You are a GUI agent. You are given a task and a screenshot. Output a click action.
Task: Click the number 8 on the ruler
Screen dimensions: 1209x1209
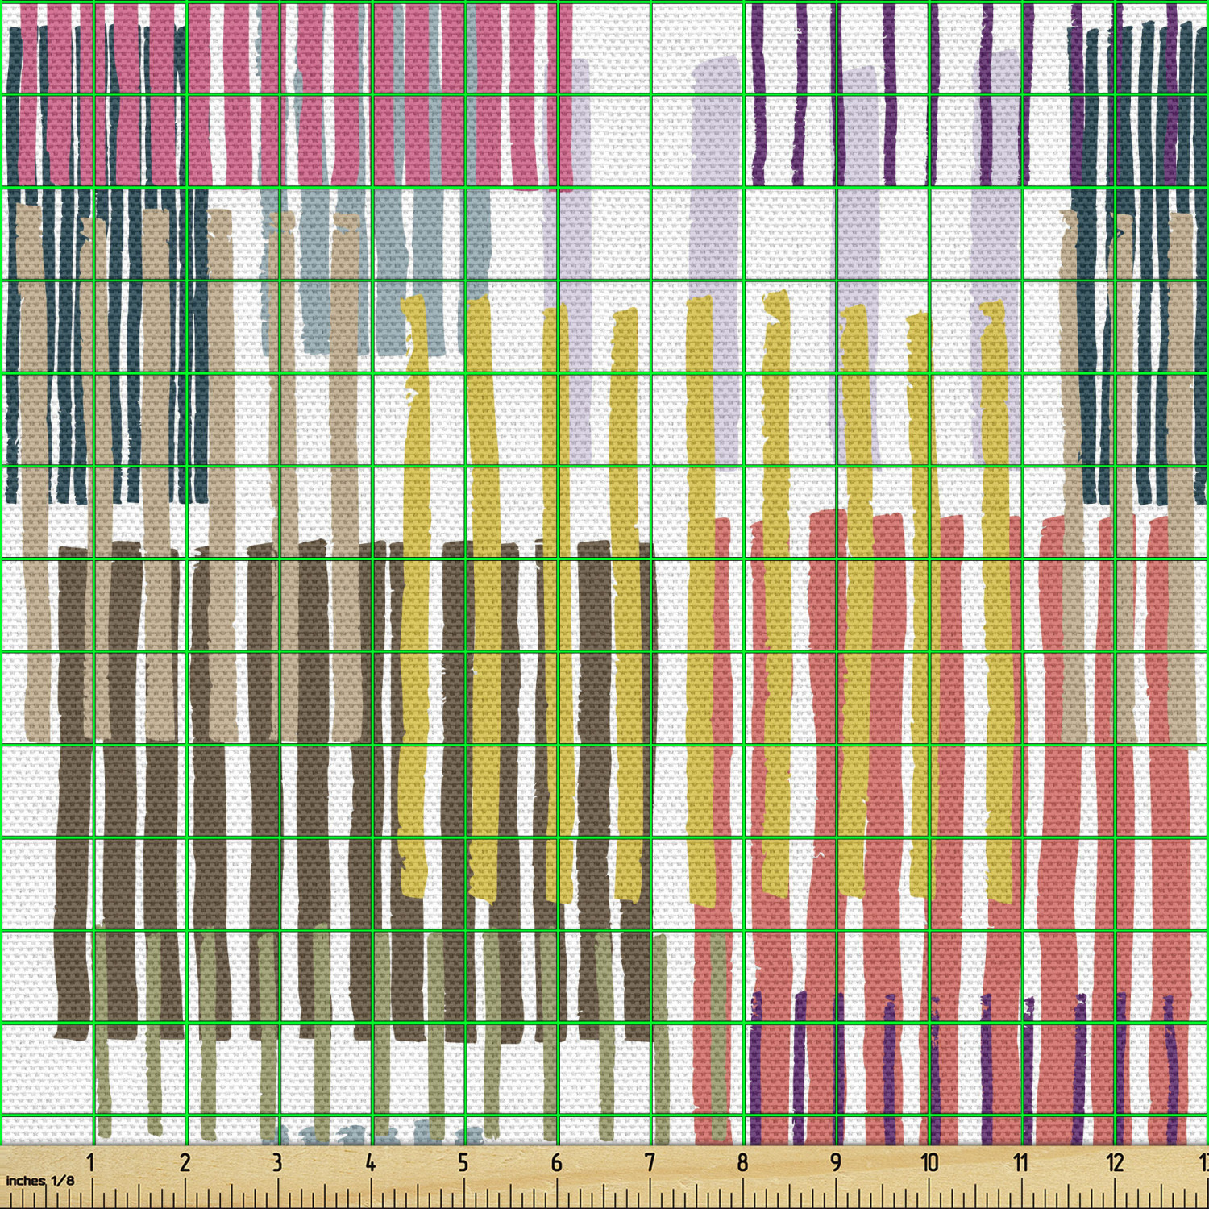[742, 1162]
